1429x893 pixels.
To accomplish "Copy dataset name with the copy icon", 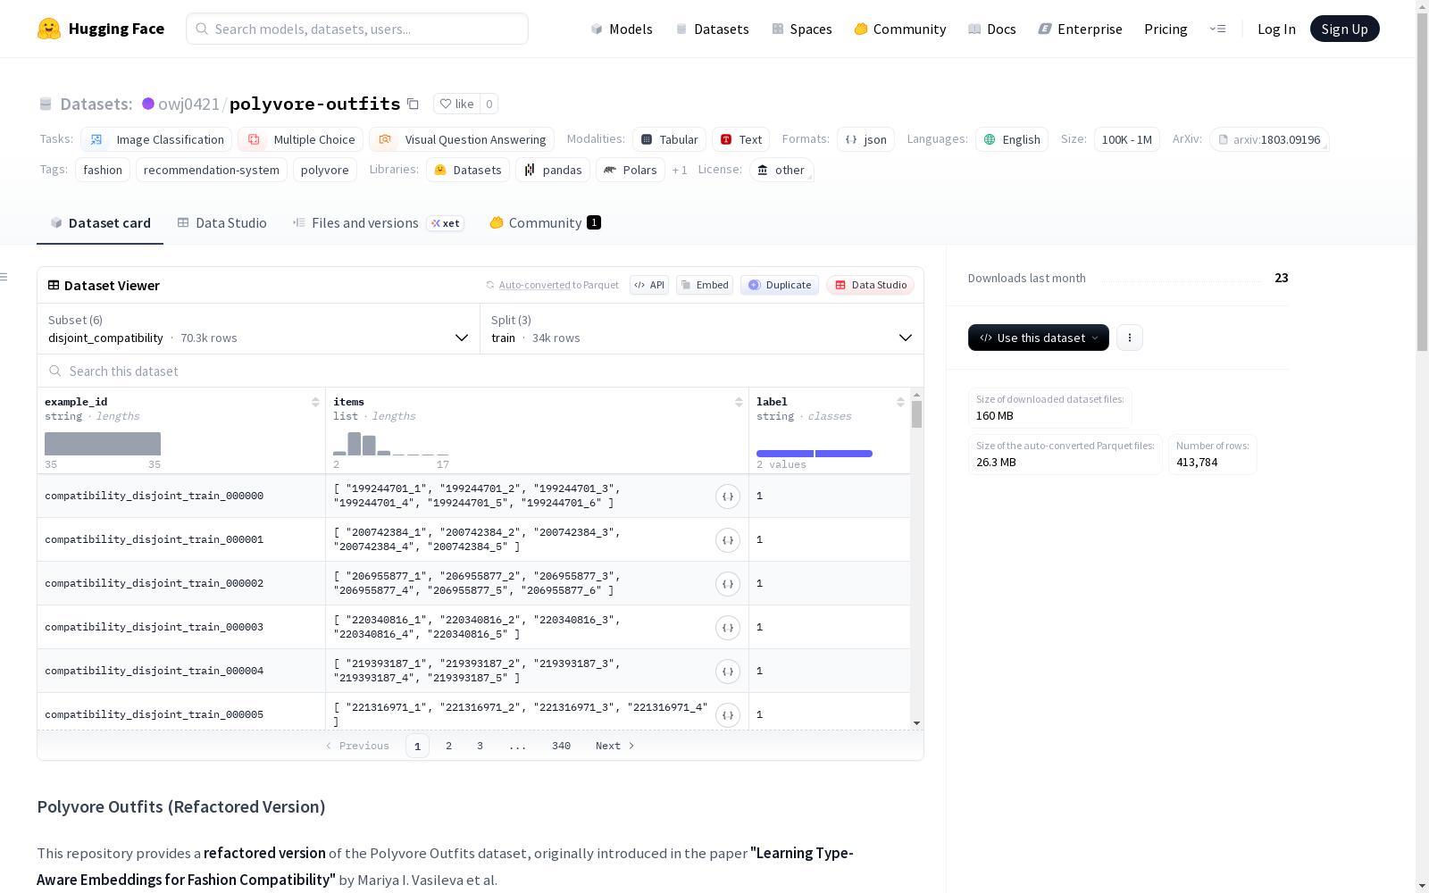I will point(413,104).
